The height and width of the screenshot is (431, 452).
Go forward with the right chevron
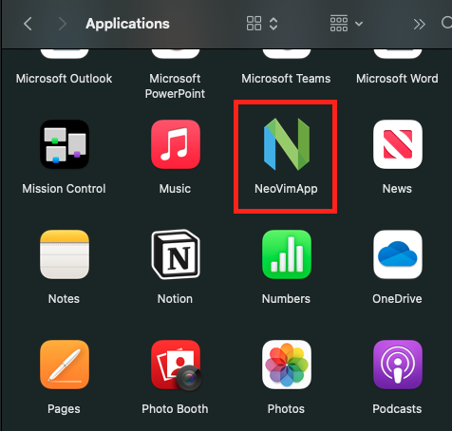click(x=63, y=24)
